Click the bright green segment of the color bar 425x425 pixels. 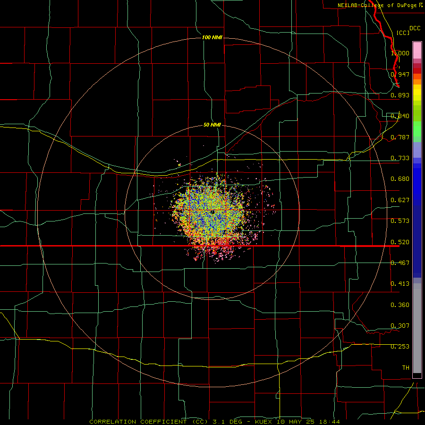tap(417, 129)
